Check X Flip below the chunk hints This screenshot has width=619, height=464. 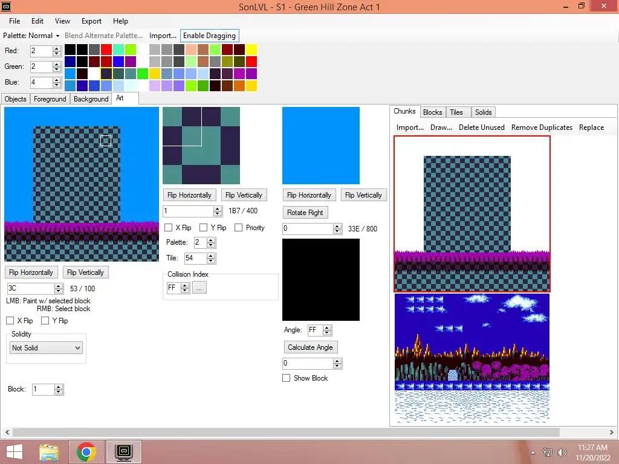tap(10, 321)
